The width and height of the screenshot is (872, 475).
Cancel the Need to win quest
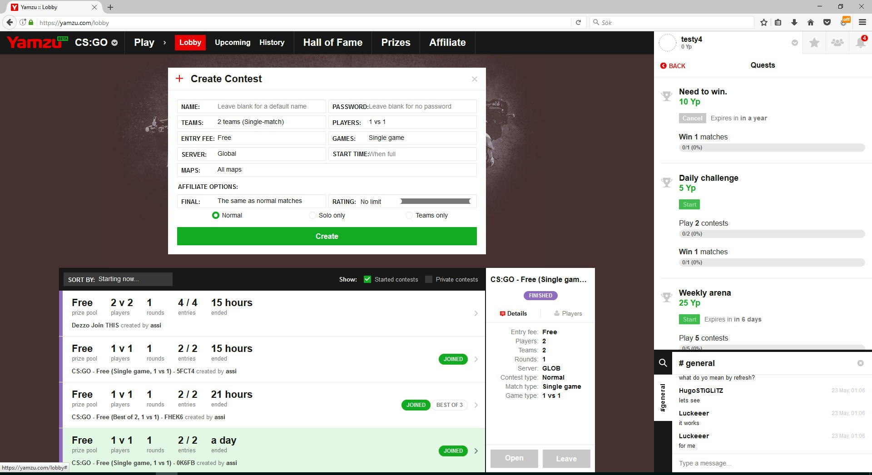pyautogui.click(x=692, y=118)
